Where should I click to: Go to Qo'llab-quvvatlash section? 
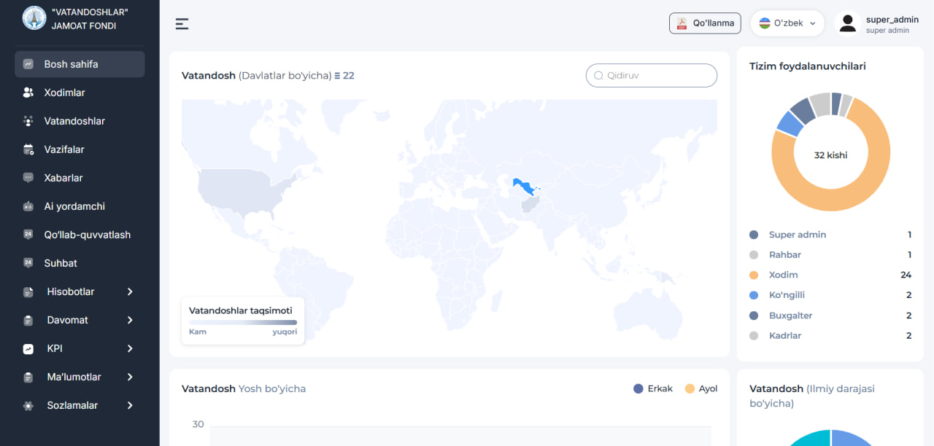point(87,235)
